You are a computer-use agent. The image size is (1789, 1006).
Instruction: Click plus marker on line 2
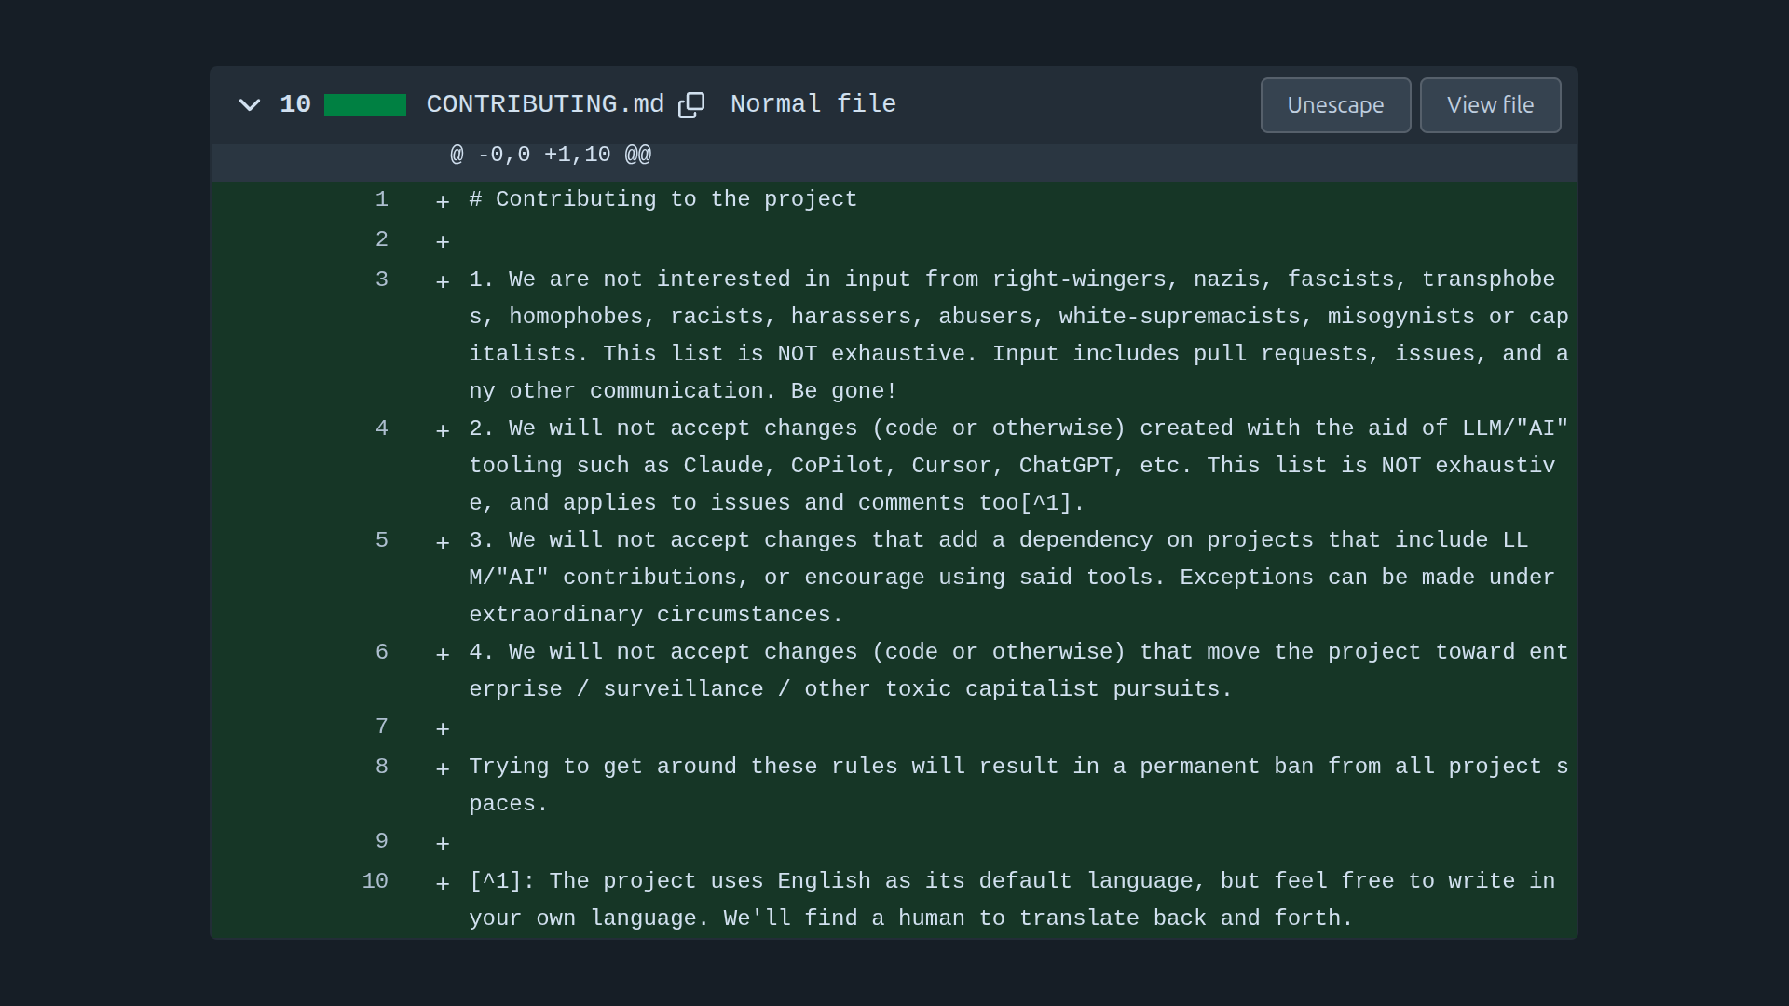click(x=443, y=242)
